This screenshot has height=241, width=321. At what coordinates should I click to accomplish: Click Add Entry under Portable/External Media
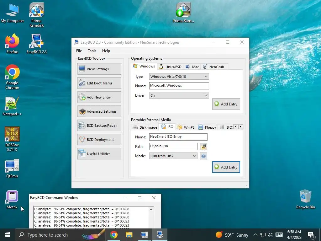pos(226,167)
